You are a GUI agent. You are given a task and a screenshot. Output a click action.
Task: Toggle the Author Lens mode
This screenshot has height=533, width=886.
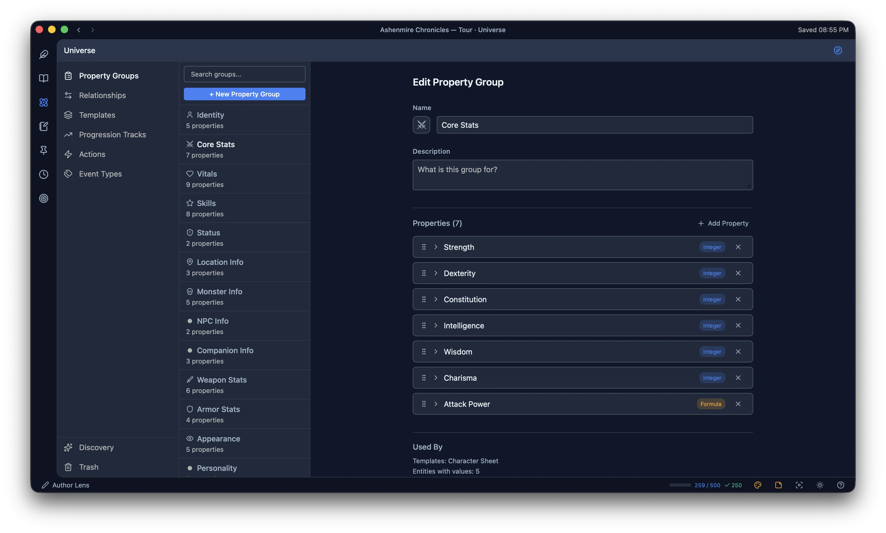65,485
